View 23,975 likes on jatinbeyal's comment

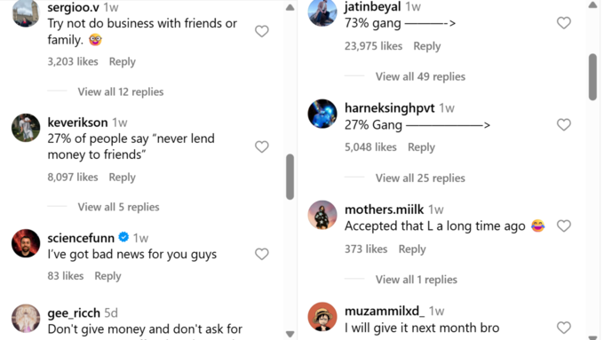pyautogui.click(x=373, y=46)
